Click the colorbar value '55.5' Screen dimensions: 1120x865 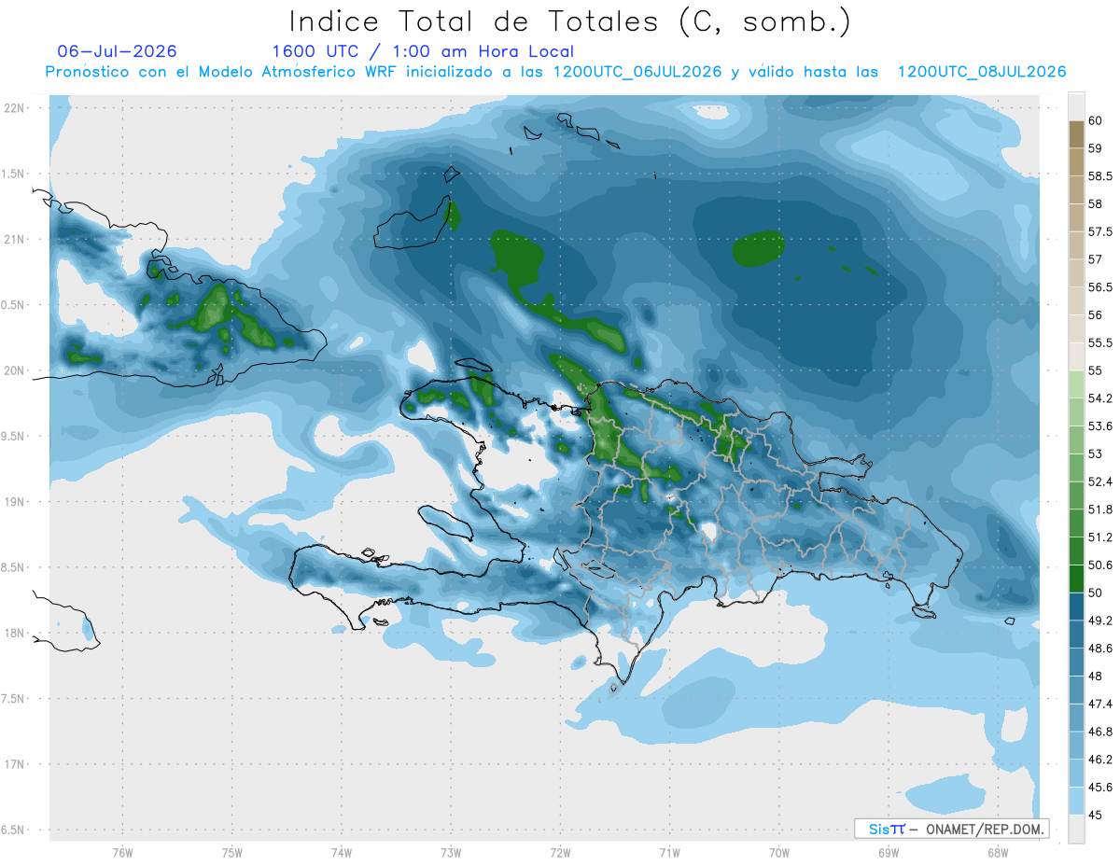click(x=1100, y=343)
